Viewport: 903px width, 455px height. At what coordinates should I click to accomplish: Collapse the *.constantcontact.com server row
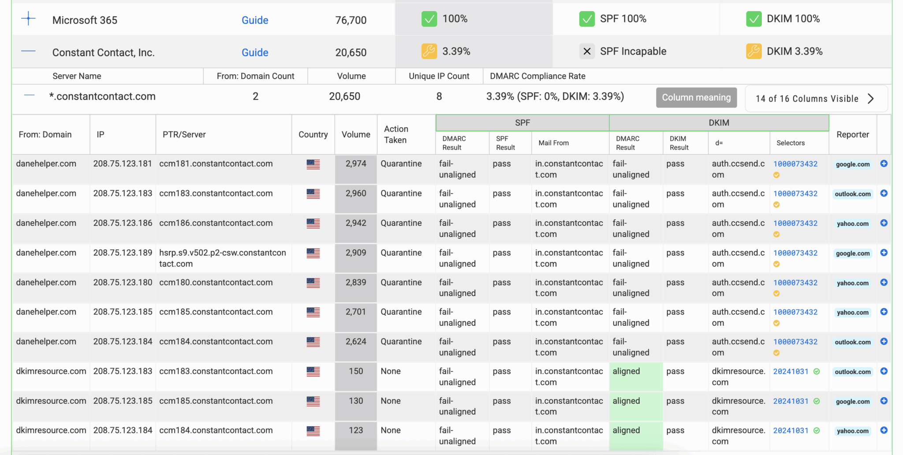click(x=29, y=95)
